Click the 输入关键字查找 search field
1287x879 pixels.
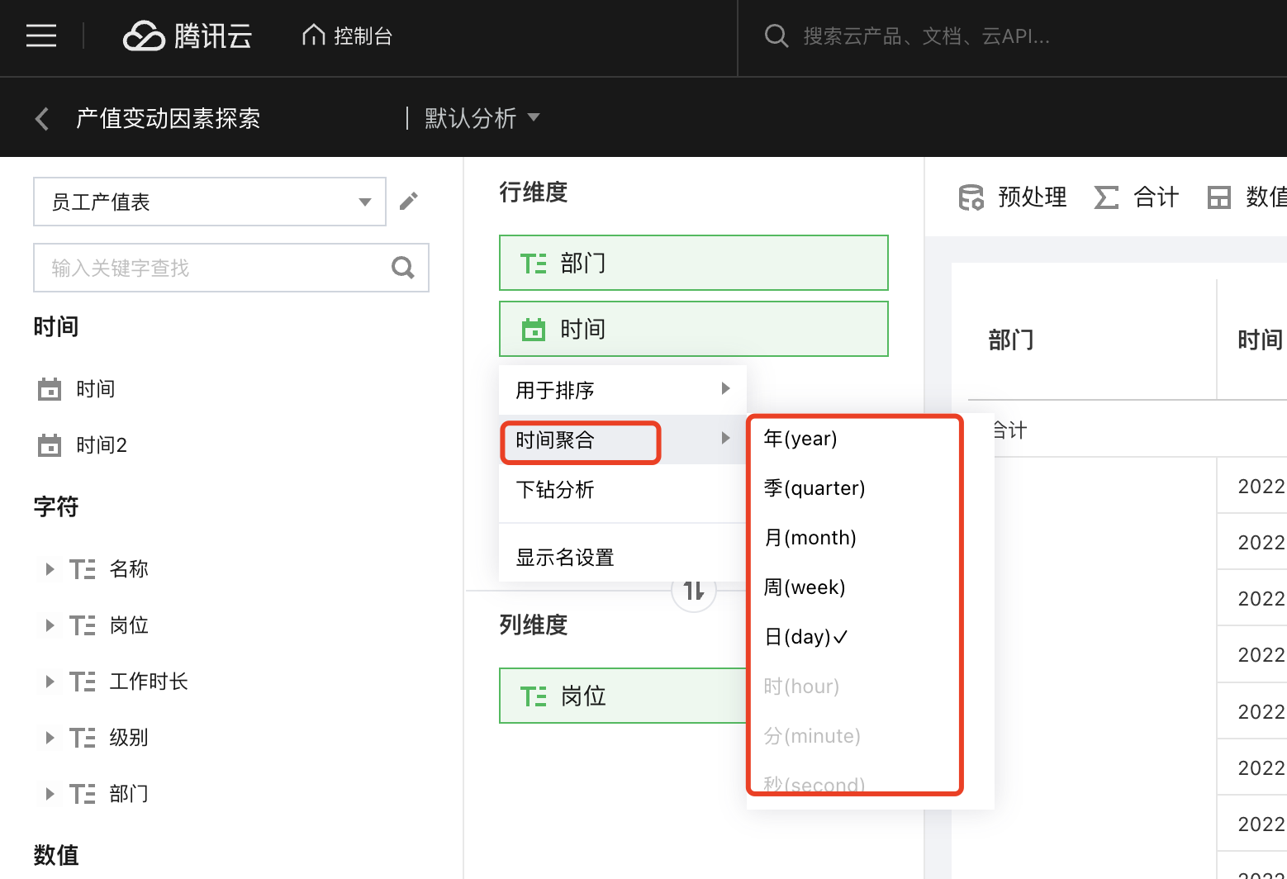pyautogui.click(x=211, y=268)
